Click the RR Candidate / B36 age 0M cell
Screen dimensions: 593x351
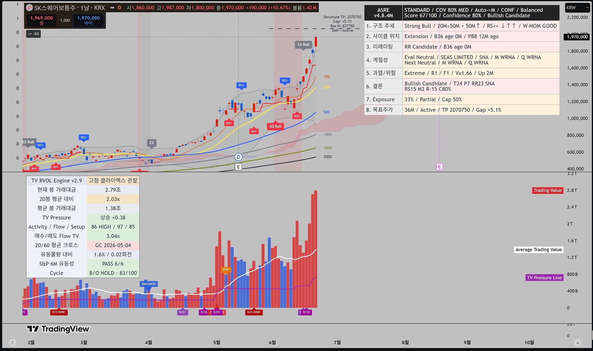tap(481, 47)
